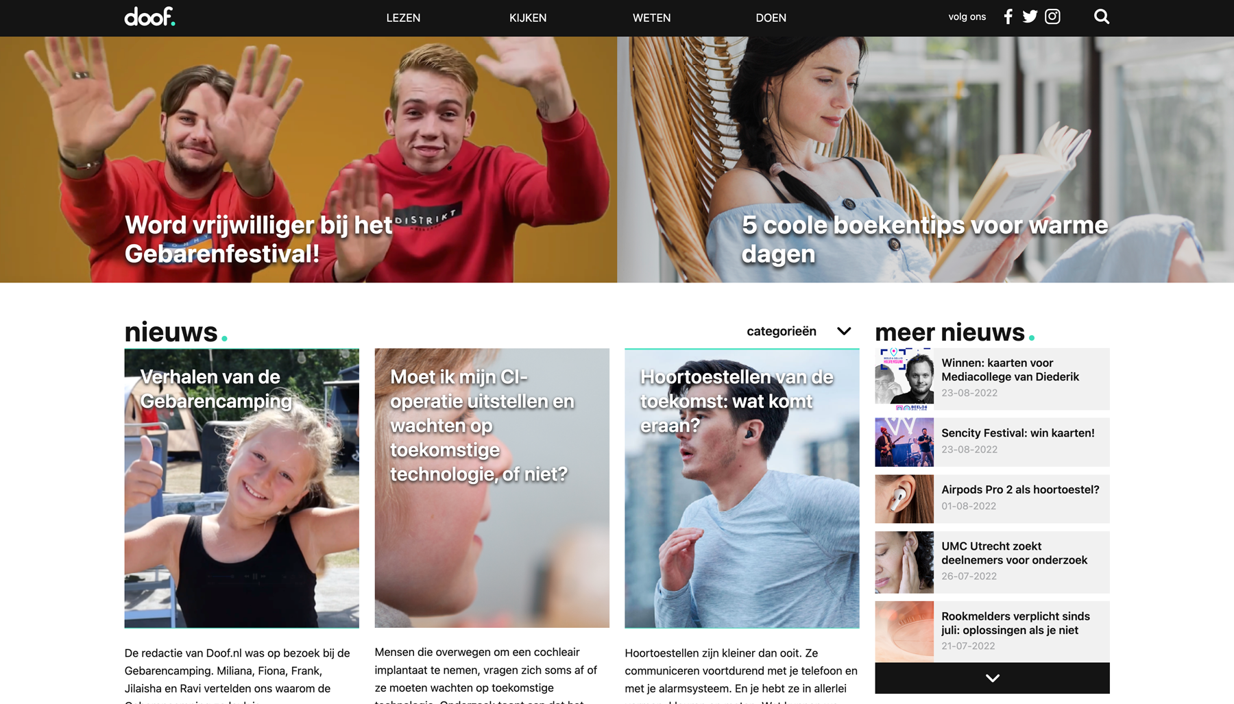
Task: Open '5 coole boekentips voor warme dagen' banner
Action: coord(925,160)
